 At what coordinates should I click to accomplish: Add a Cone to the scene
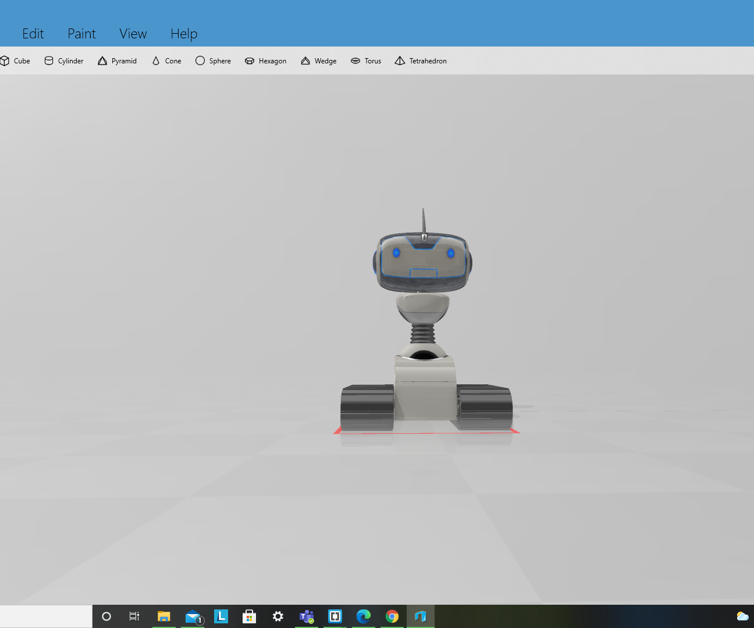click(x=166, y=60)
